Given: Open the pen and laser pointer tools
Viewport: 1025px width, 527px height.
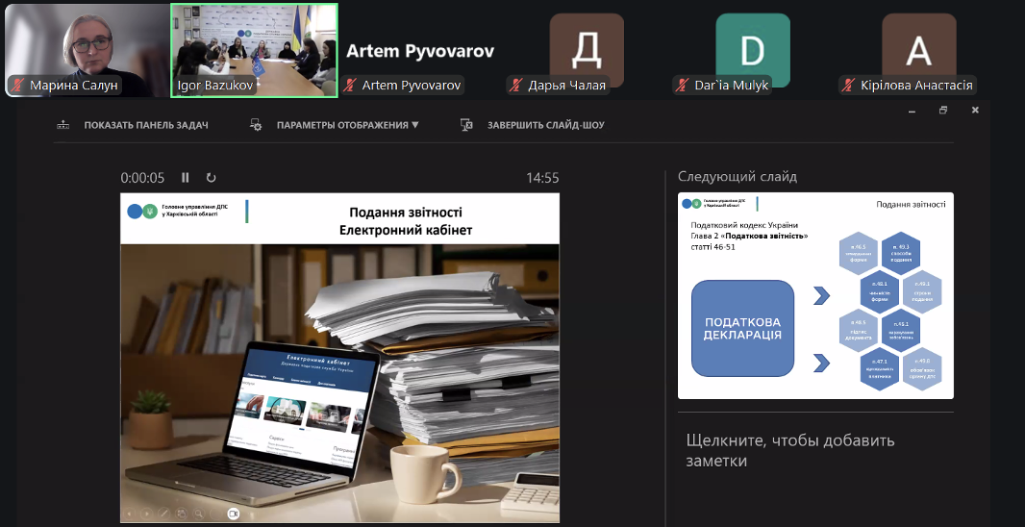Looking at the screenshot, I should click(x=164, y=514).
